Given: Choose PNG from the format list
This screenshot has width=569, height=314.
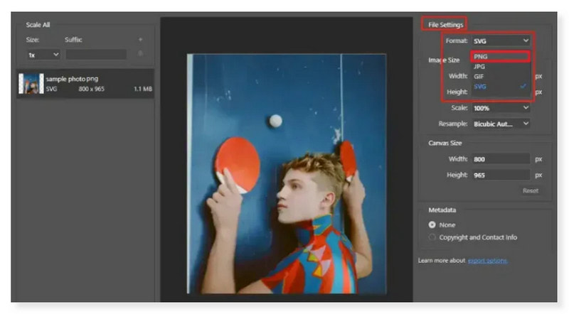Looking at the screenshot, I should [500, 57].
